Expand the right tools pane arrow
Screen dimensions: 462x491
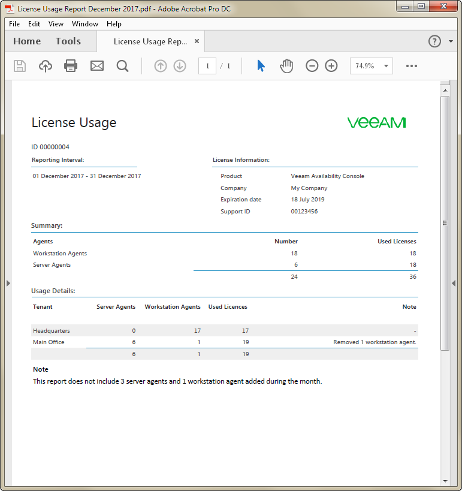click(454, 283)
